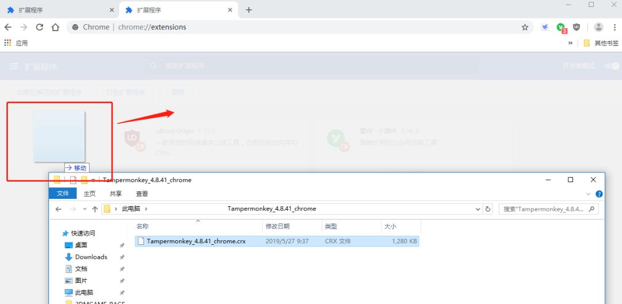Open the address bar history dropdown

coord(478,209)
